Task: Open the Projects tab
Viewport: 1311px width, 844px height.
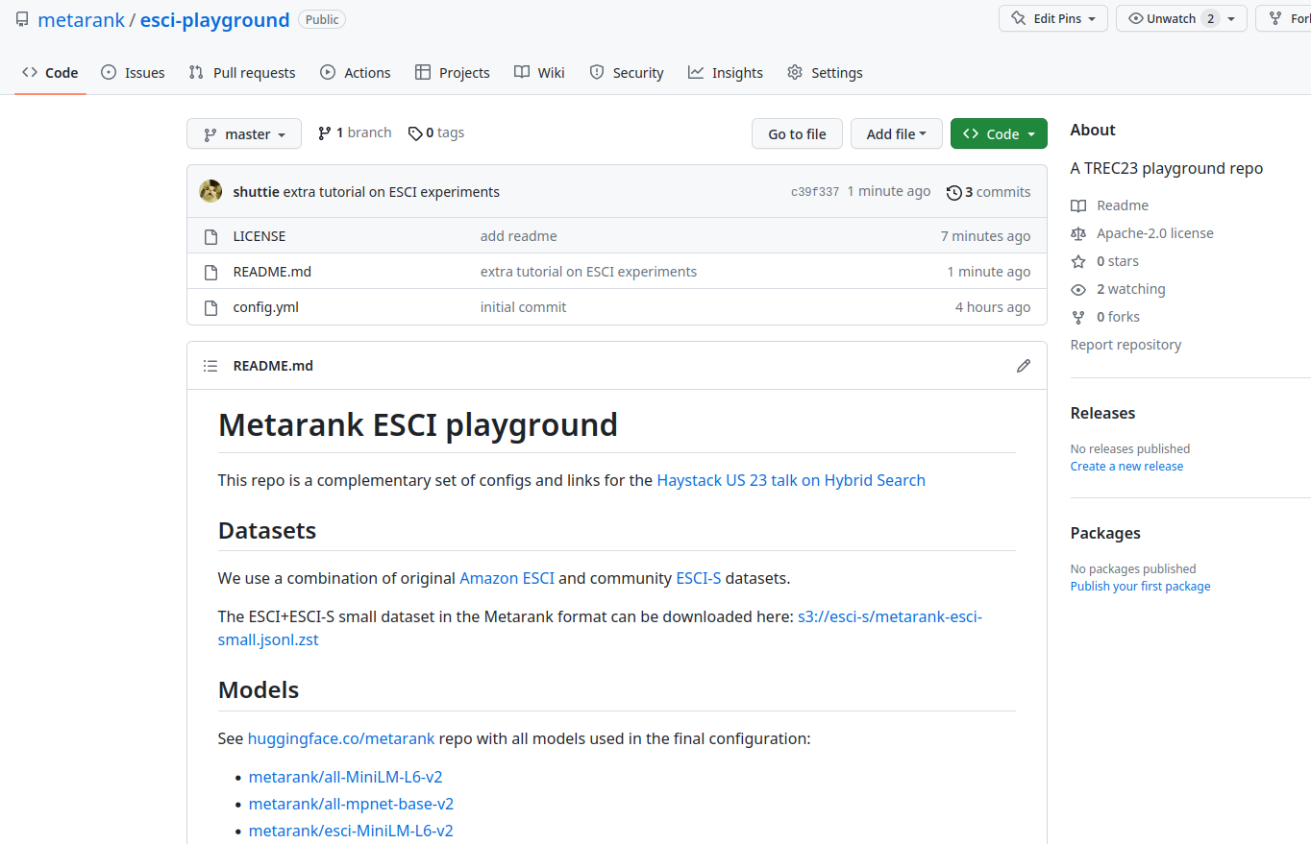Action: pyautogui.click(x=453, y=72)
